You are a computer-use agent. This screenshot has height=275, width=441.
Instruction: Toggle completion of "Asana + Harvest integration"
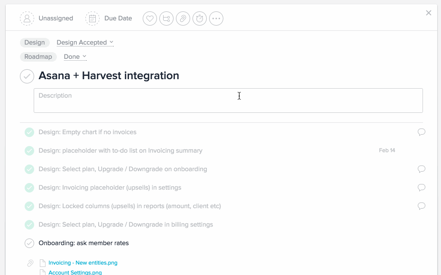click(x=27, y=76)
